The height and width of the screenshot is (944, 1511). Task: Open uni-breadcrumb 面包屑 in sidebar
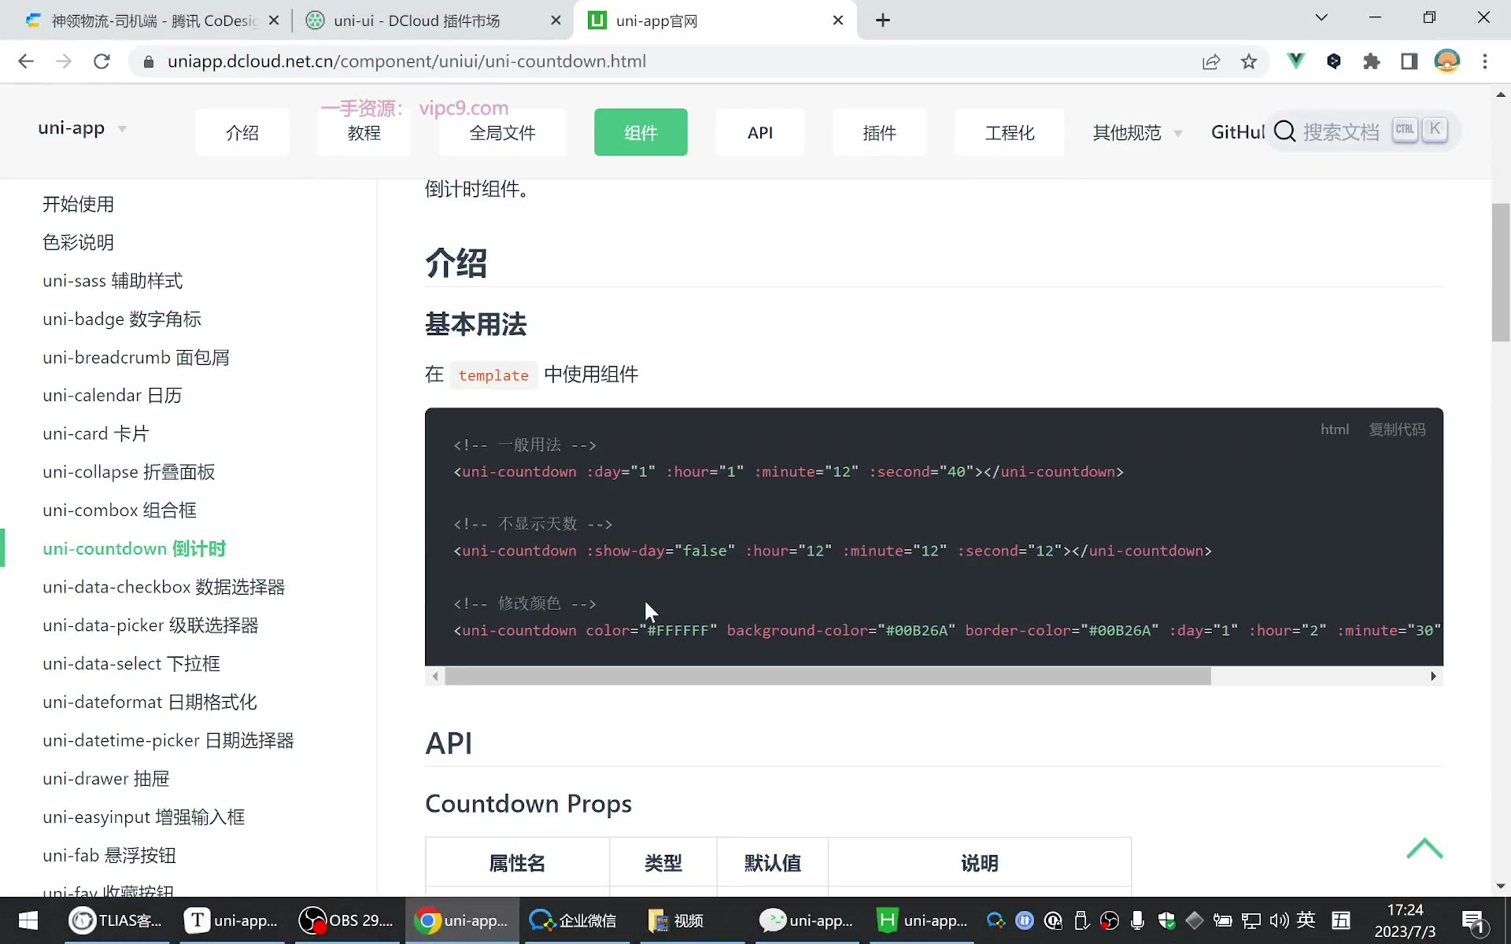pos(136,357)
